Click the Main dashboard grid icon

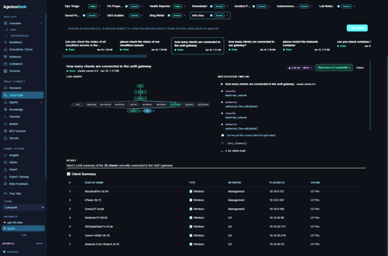click(7, 30)
